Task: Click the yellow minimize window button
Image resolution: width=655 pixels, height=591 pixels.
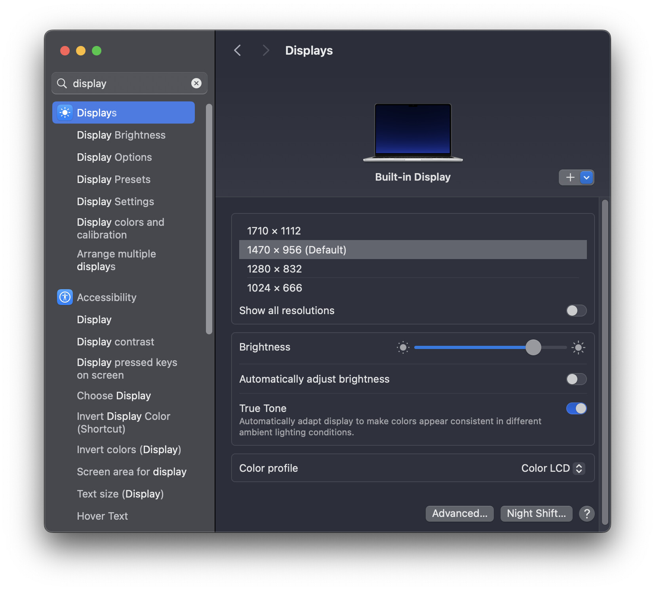Action: click(x=81, y=51)
